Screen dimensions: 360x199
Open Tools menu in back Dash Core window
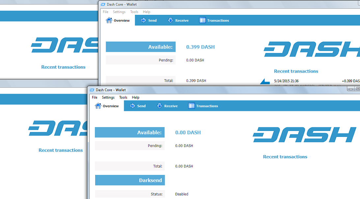coord(134,12)
